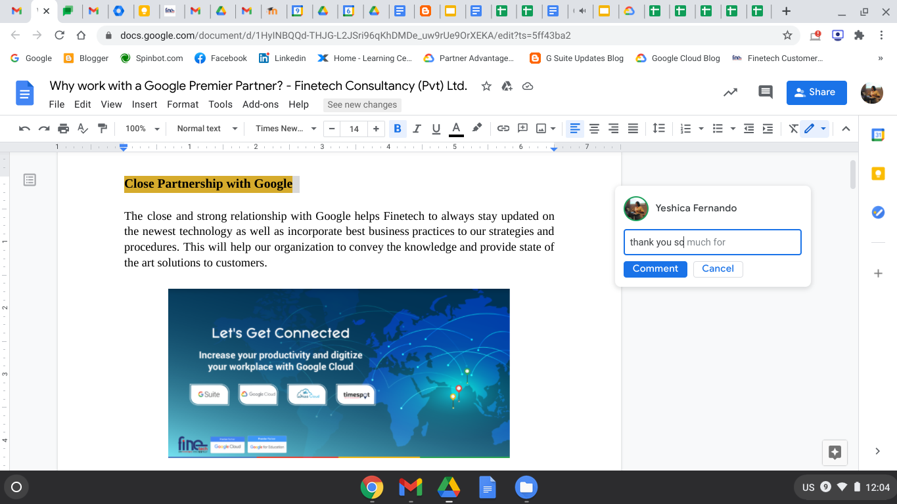Open the Edit menu
This screenshot has height=504, width=897.
83,104
